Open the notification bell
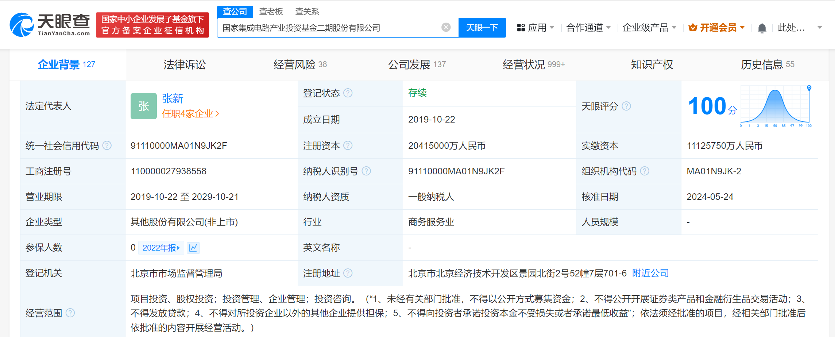The image size is (835, 337). pos(762,28)
